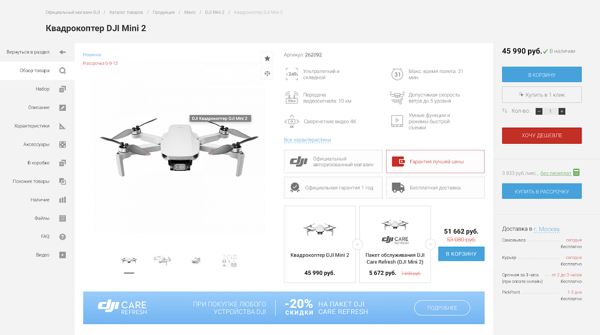Decrease quantity with minus button

click(539, 111)
